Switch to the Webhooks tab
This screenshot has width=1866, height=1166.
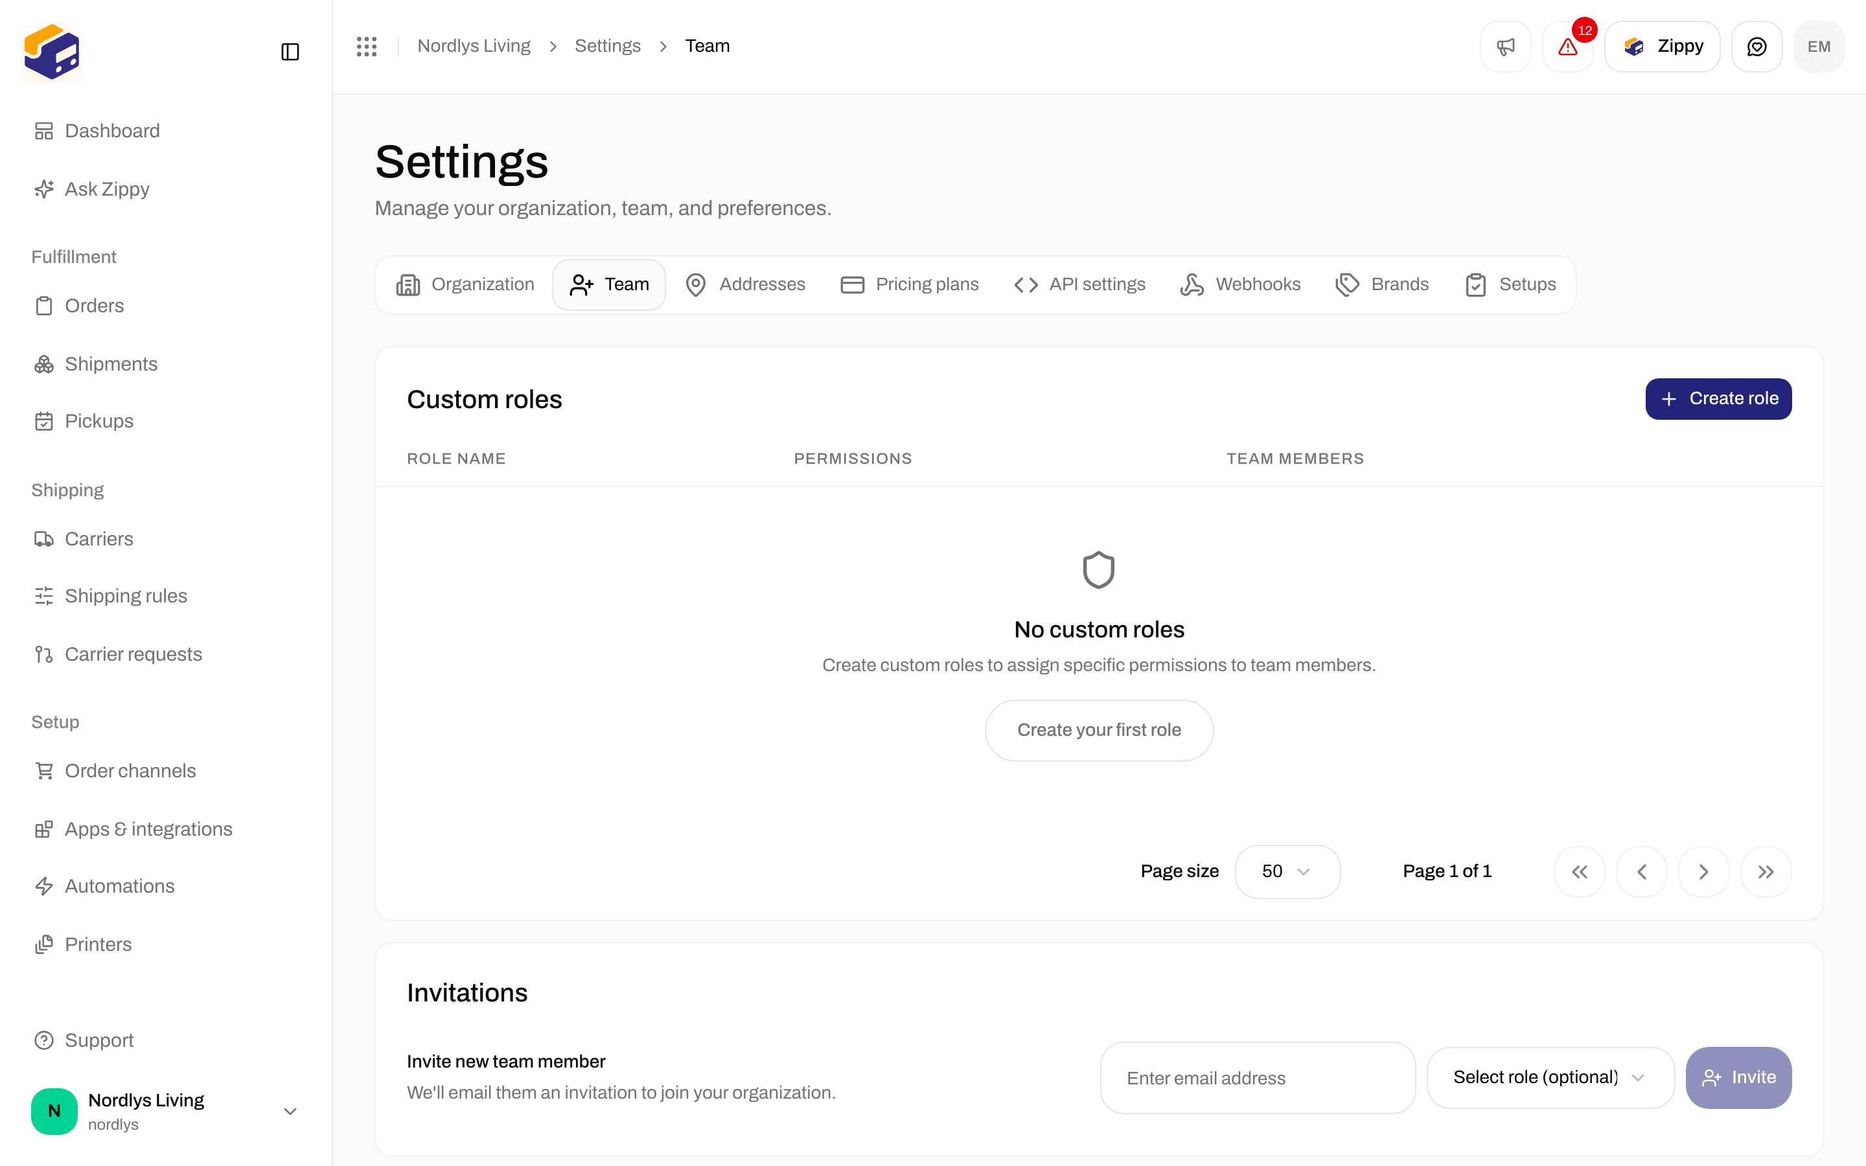(x=1241, y=284)
